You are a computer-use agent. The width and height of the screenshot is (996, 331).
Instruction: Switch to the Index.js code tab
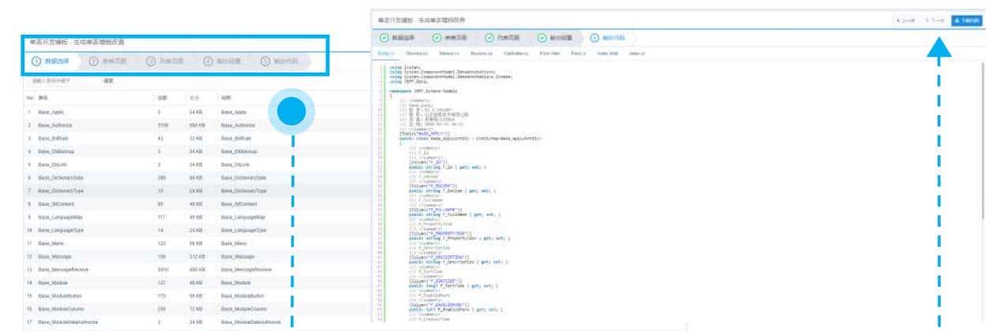pos(636,54)
